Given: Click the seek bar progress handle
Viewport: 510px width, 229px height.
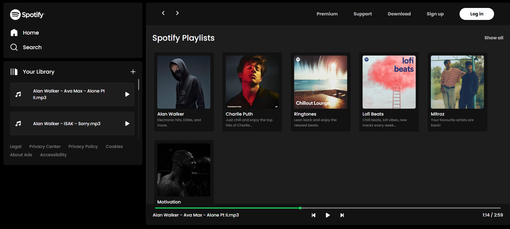Looking at the screenshot, I should (x=300, y=208).
